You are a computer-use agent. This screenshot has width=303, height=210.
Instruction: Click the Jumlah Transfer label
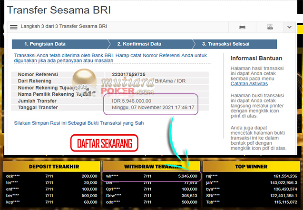coord(37,101)
